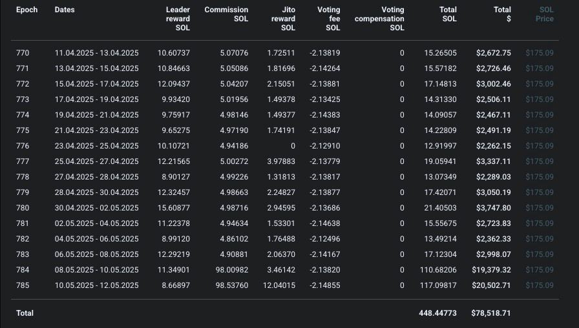Select grand total 448.44773 SOL
579x328 pixels.
pyautogui.click(x=437, y=313)
